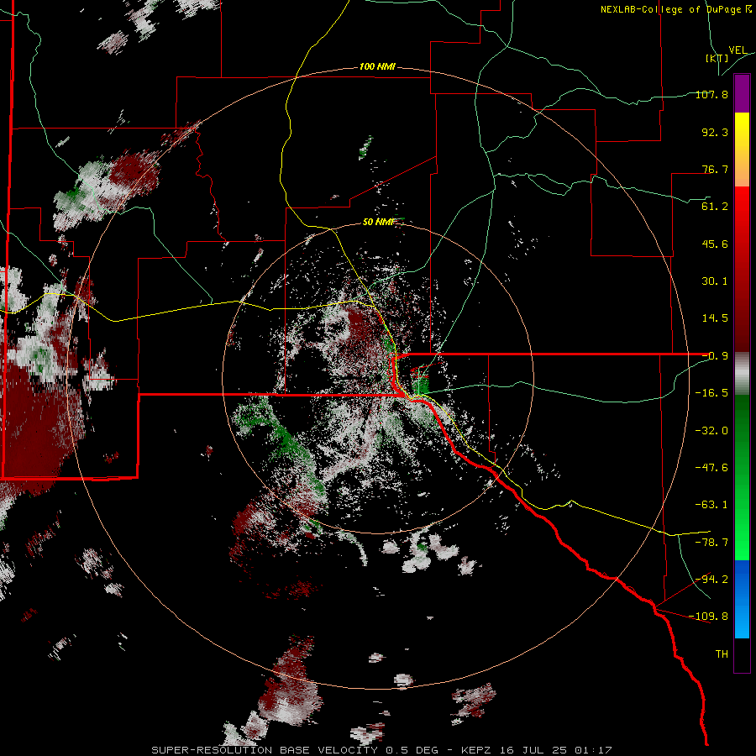Select the 61.2 scale value
The width and height of the screenshot is (756, 756).
715,207
